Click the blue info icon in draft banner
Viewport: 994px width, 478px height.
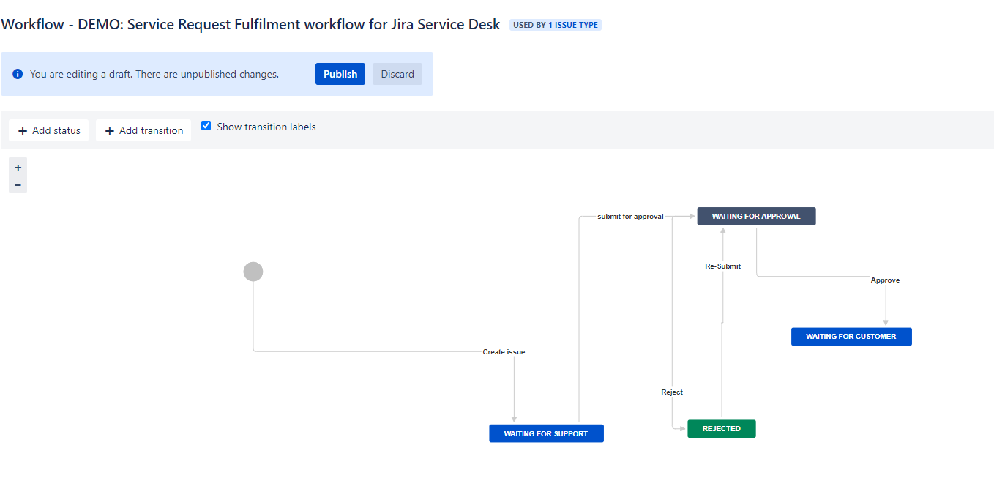pos(18,74)
